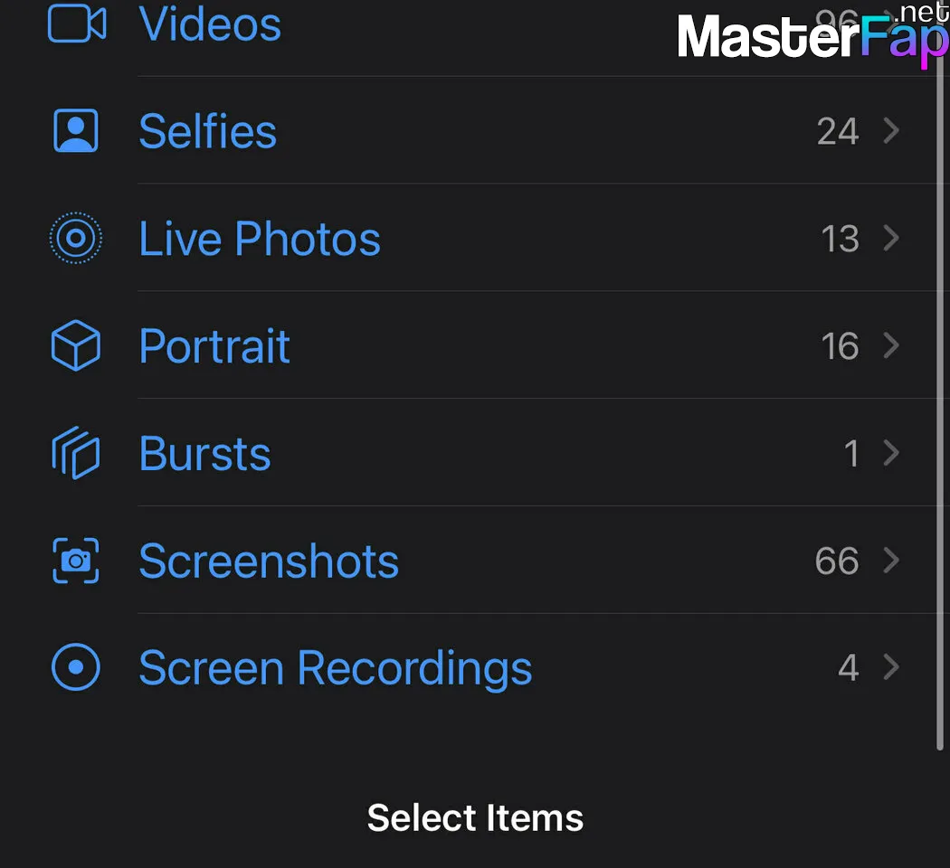This screenshot has height=868, width=950.
Task: Open Screen Recordings chevron arrow
Action: click(x=891, y=667)
